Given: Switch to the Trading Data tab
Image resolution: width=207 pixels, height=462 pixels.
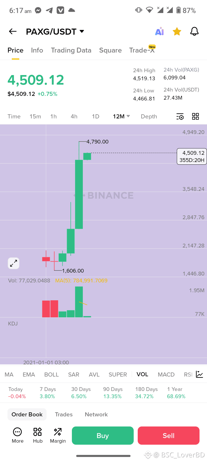Looking at the screenshot, I should 71,50.
